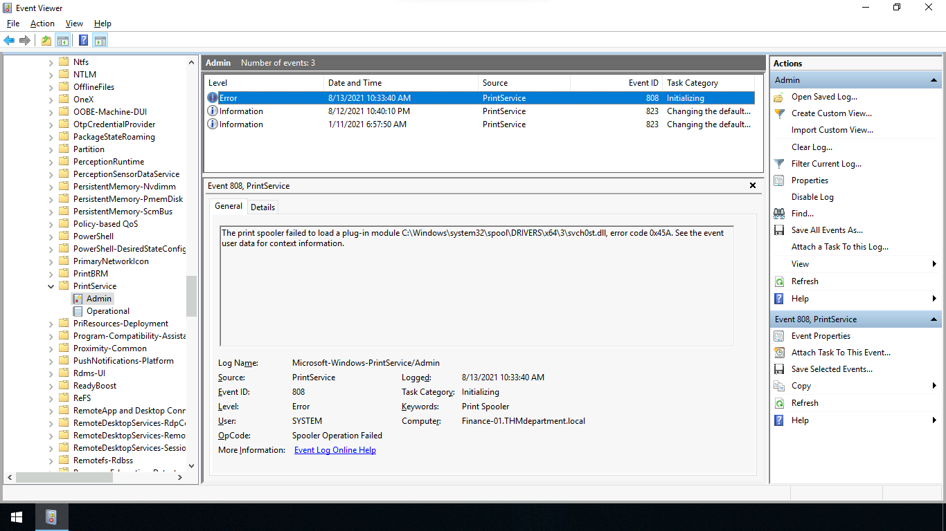Open the Action menu
946x531 pixels.
coord(42,24)
